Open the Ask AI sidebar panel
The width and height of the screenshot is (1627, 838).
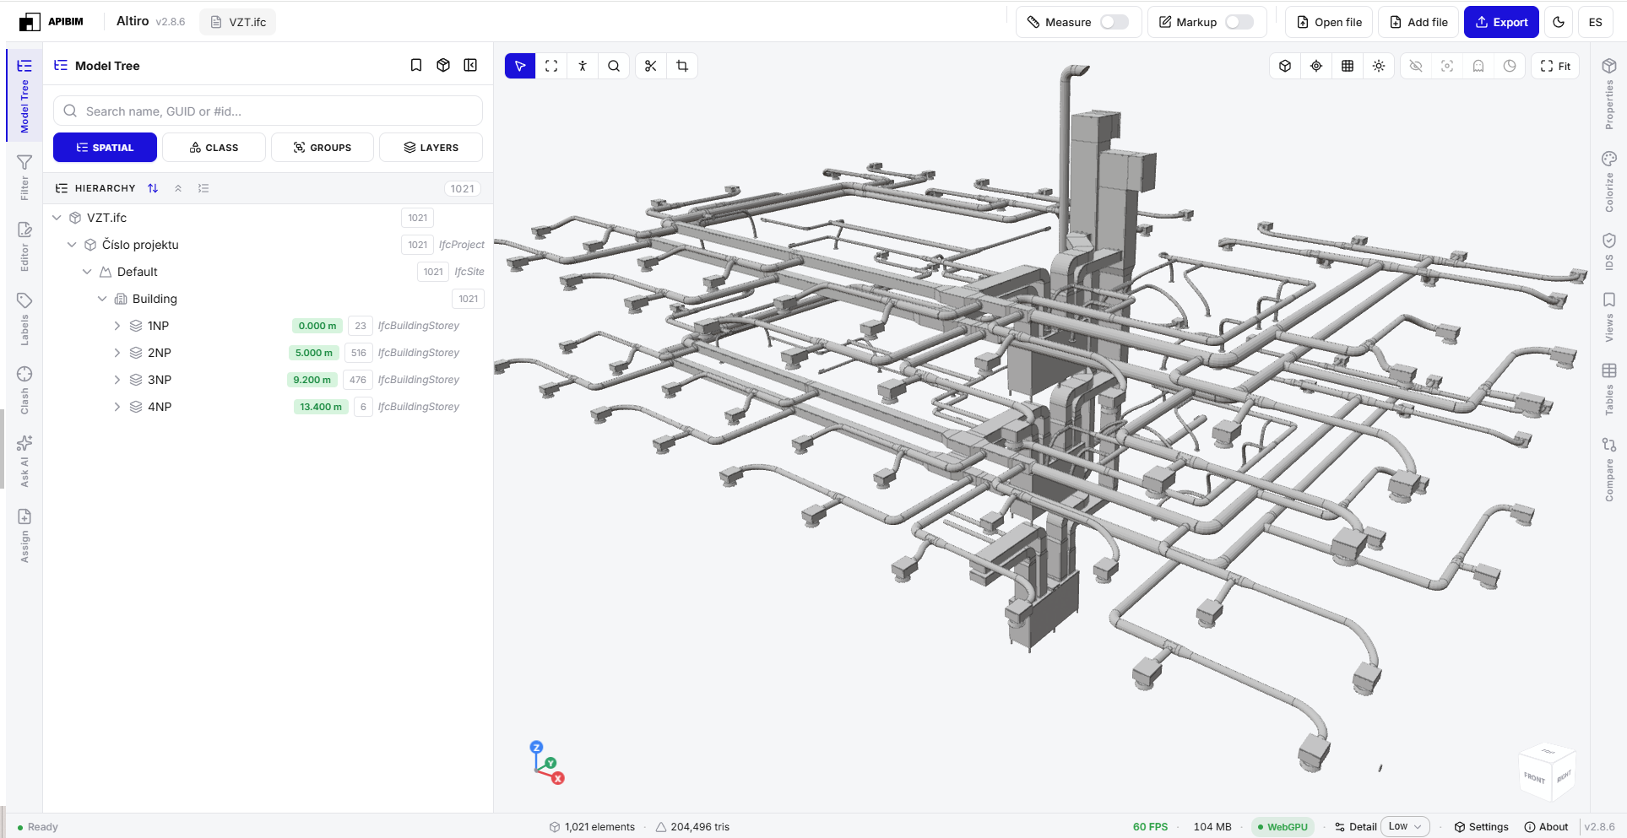tap(24, 461)
